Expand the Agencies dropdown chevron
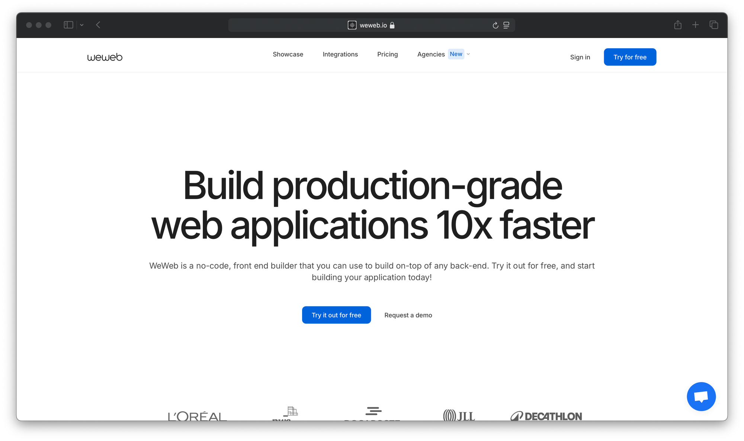 (x=468, y=54)
